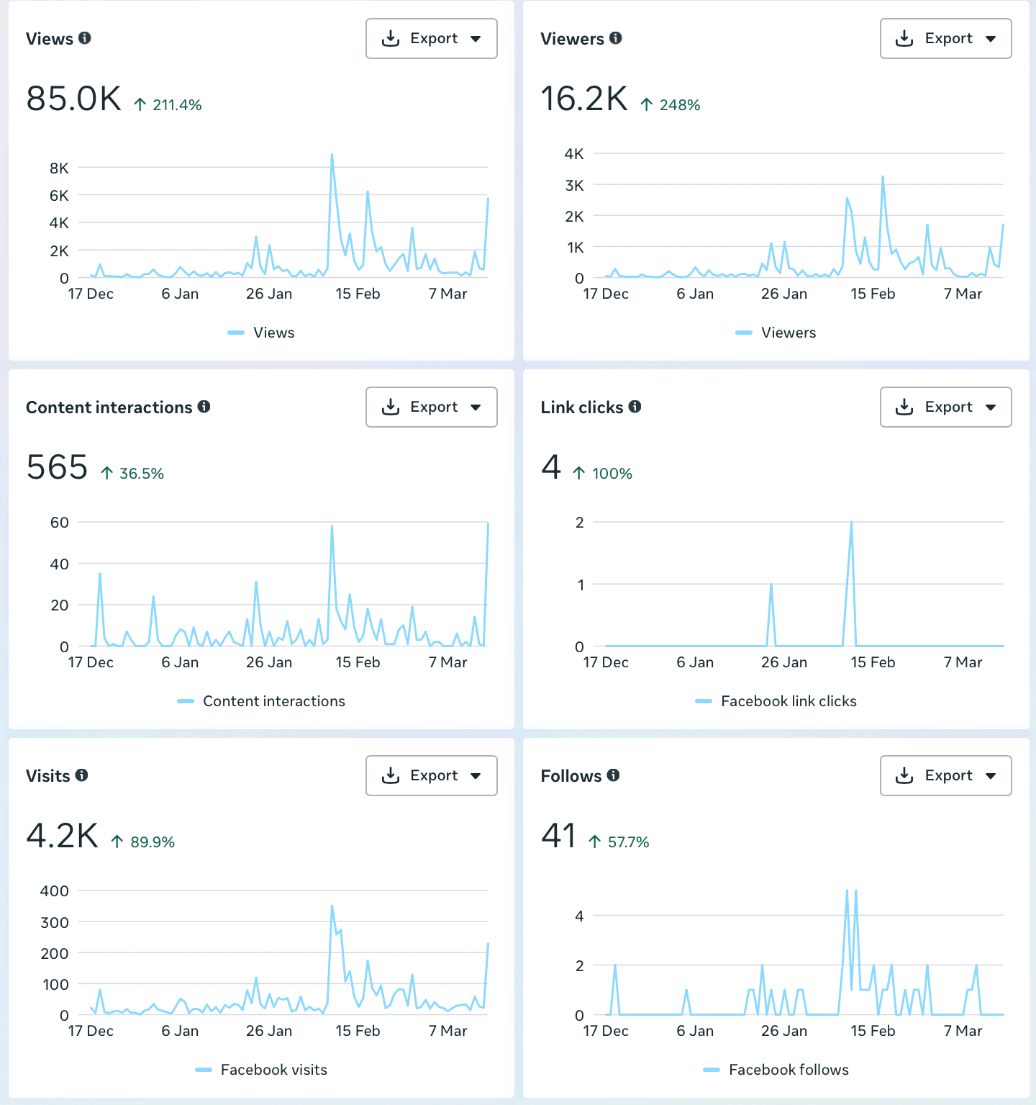Click the download icon in Visits Export button
Image resolution: width=1036 pixels, height=1105 pixels.
[x=391, y=775]
